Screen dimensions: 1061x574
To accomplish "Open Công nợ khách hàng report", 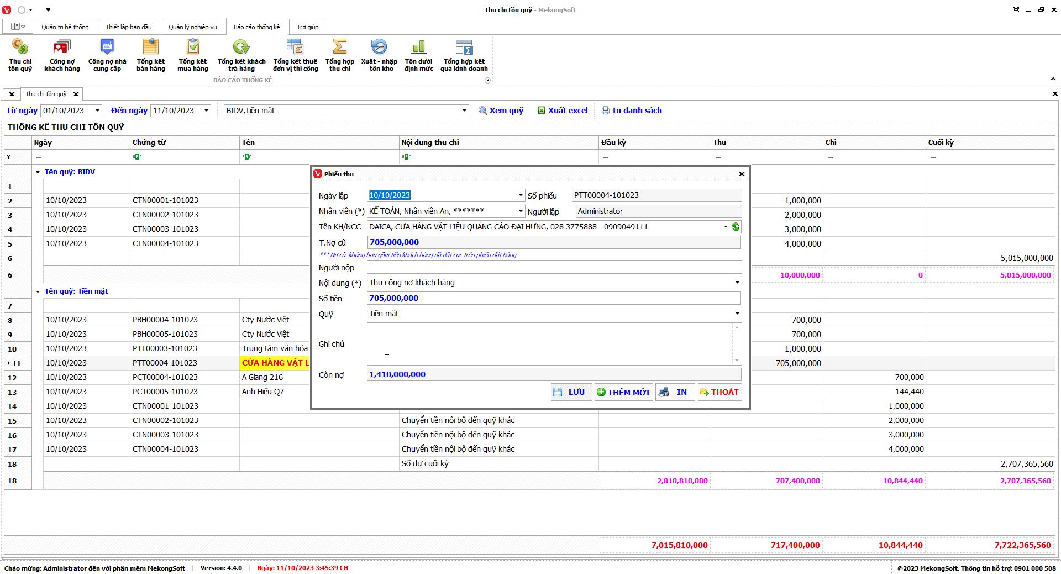I will [x=62, y=55].
